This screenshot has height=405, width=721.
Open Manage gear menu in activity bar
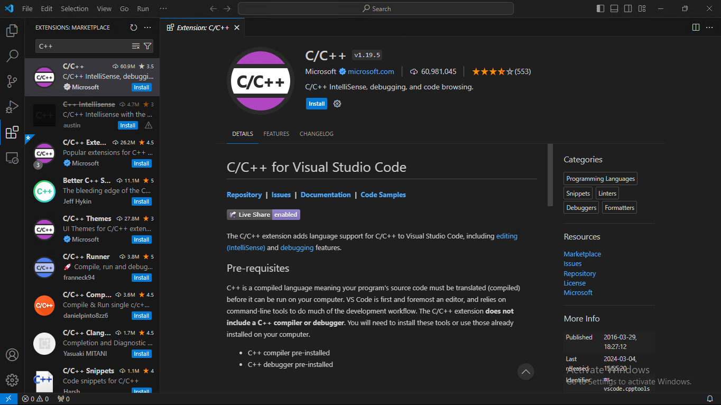[12, 380]
